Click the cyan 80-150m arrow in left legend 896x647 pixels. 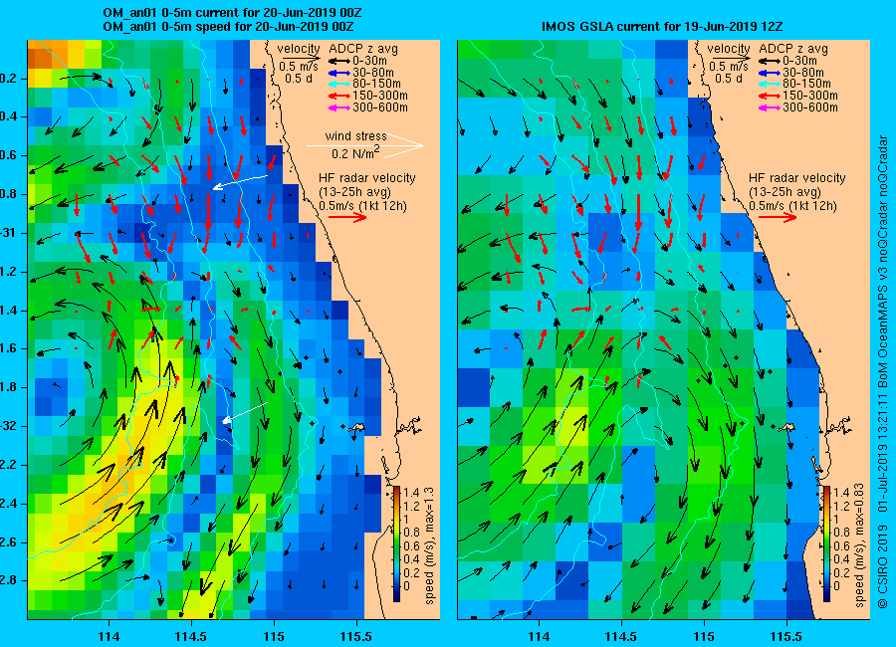[338, 84]
